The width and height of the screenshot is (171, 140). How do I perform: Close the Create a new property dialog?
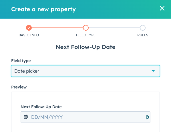[162, 8]
